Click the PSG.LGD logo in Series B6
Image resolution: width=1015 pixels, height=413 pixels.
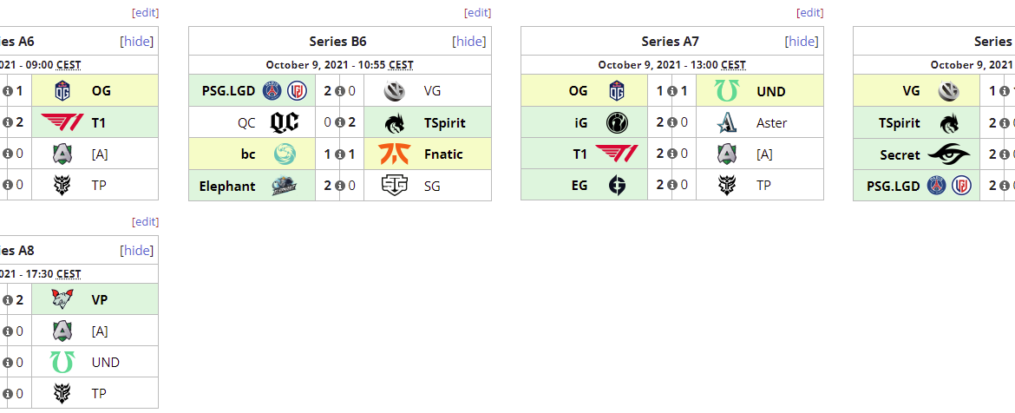pyautogui.click(x=285, y=90)
